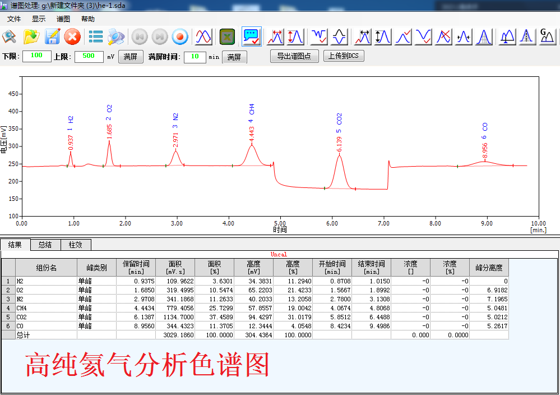Click the total area cell 3029.1860
Viewport: 560px width, 395px height.
tap(175, 335)
